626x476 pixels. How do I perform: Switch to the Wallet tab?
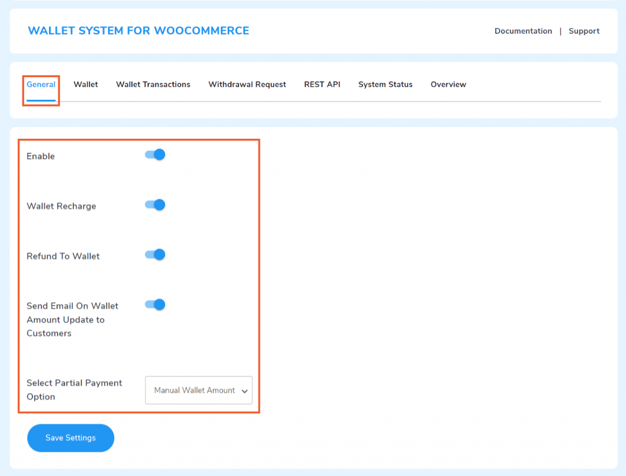tap(86, 84)
